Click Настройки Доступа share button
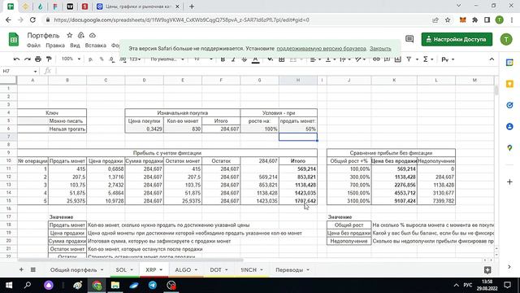 point(457,39)
